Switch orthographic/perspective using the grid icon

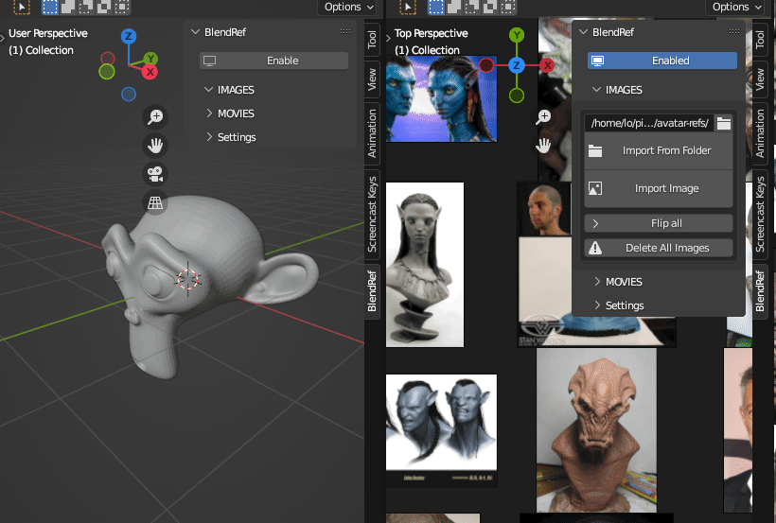155,203
